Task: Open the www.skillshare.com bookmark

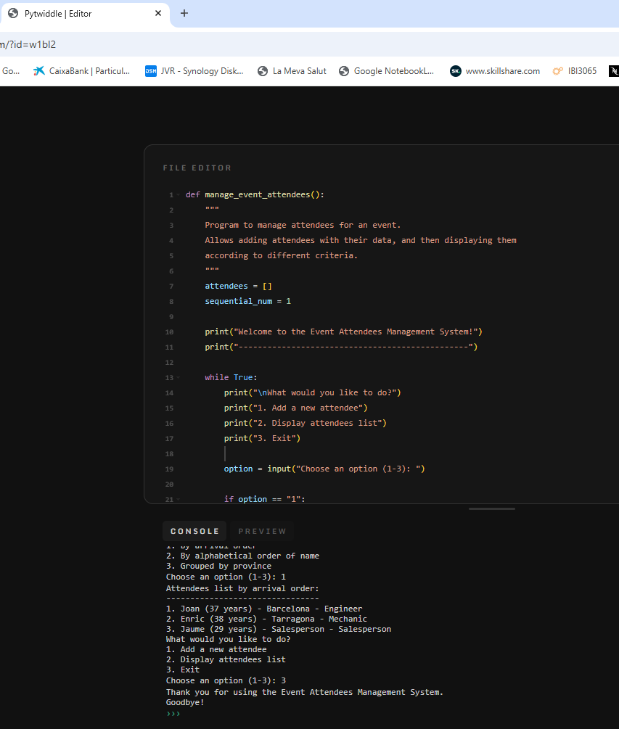Action: (496, 71)
